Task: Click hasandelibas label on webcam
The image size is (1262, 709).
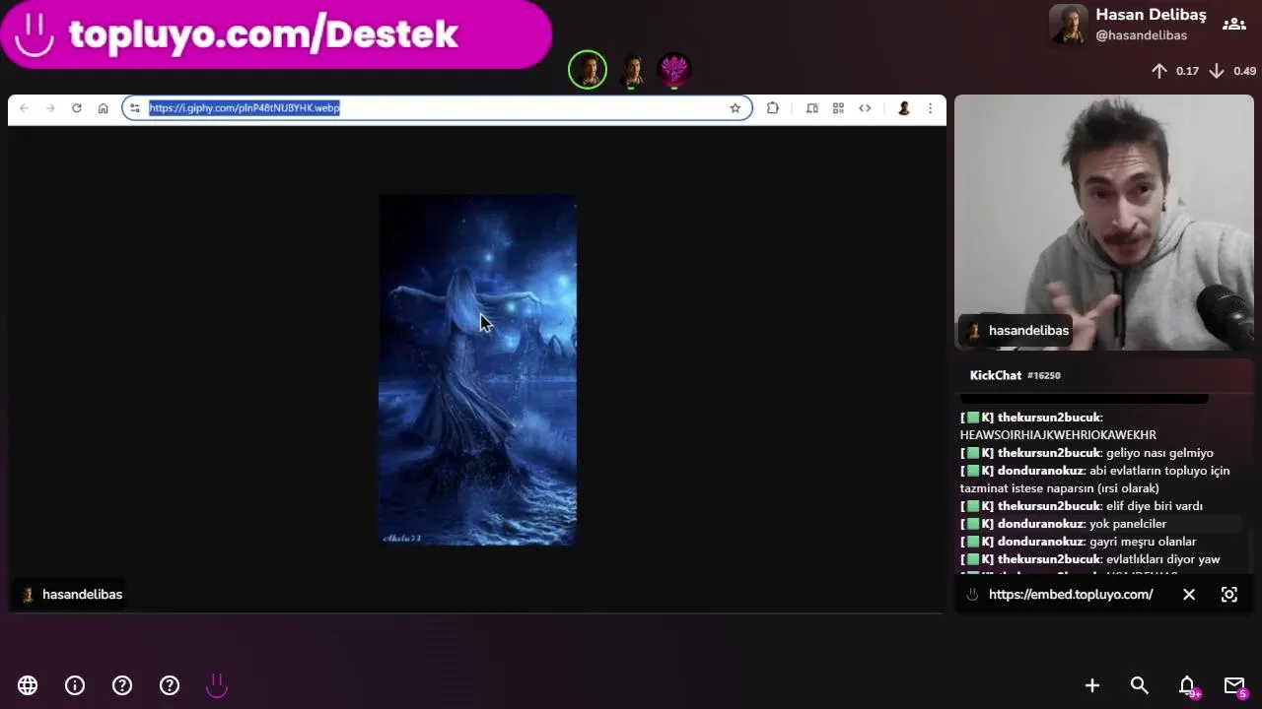Action: 1017,331
